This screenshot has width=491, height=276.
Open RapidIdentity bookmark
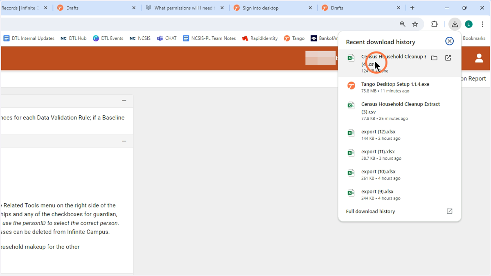[259, 38]
